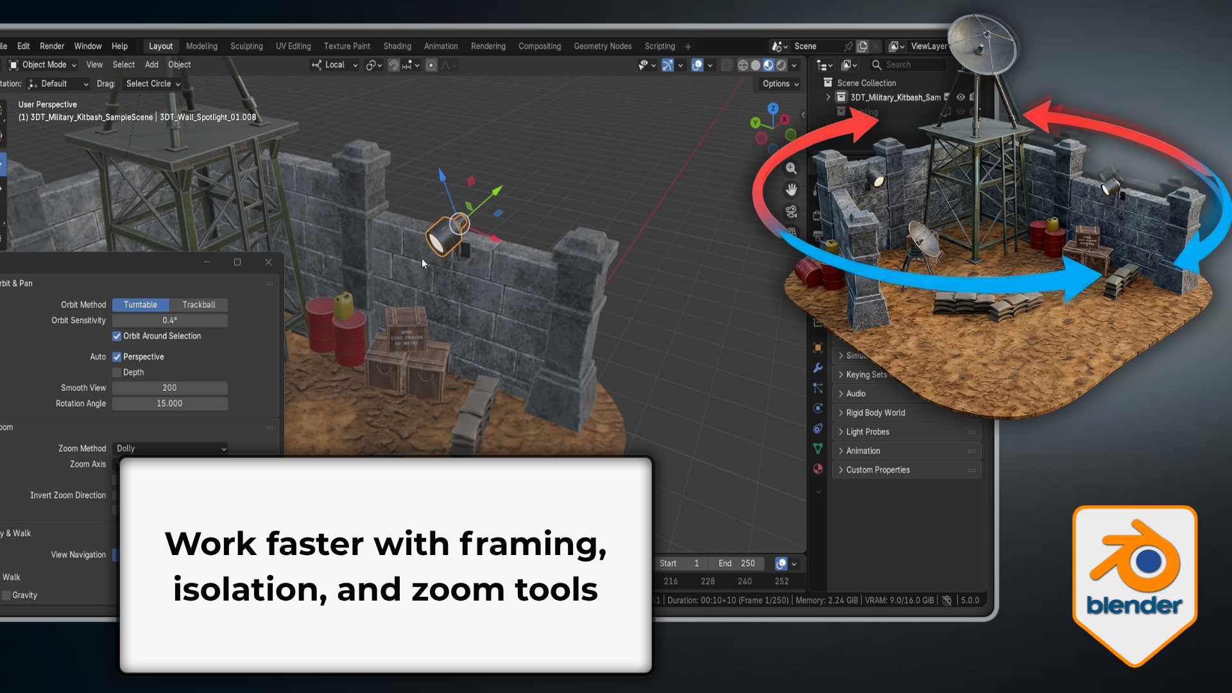The height and width of the screenshot is (693, 1232).
Task: Switch to Material Preview shading
Action: [769, 65]
